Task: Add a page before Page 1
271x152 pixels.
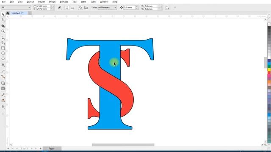Action: 8,148
